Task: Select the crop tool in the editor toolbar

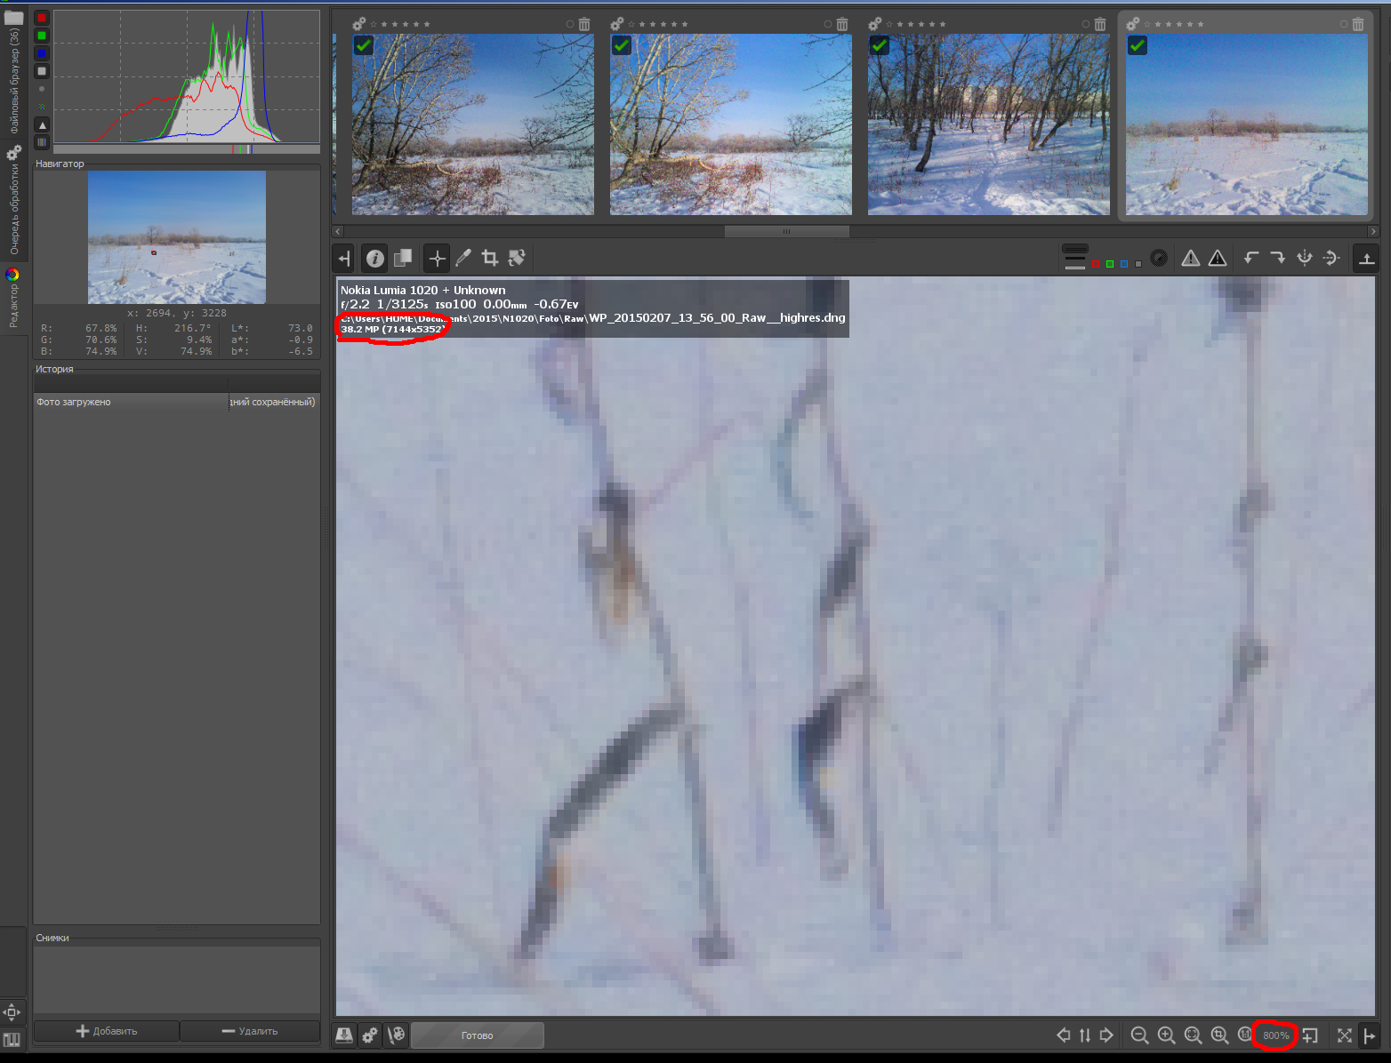Action: click(490, 259)
